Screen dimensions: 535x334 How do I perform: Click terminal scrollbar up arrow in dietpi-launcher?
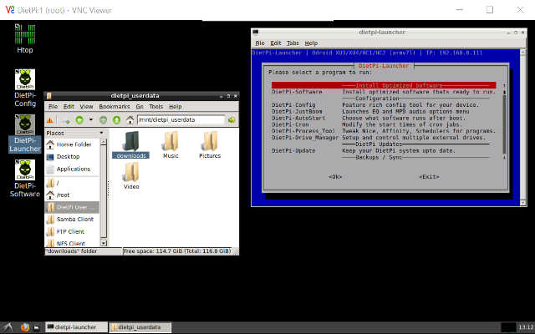pos(522,52)
